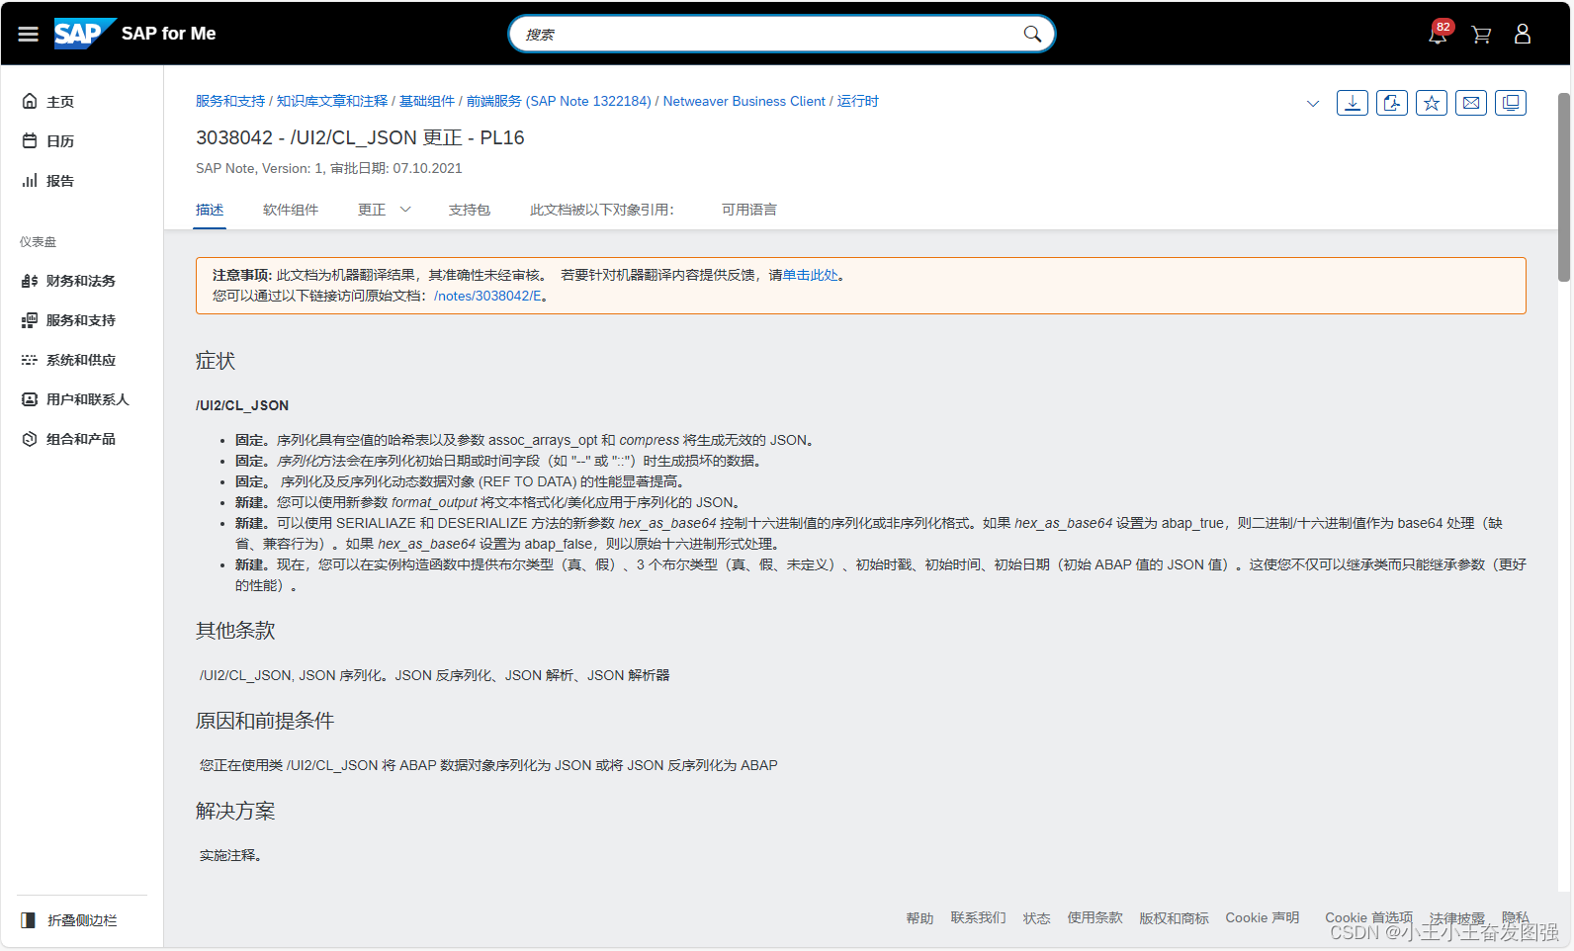Open 组合和产品 dashboard
Screen dimensions: 1574x951
point(81,439)
